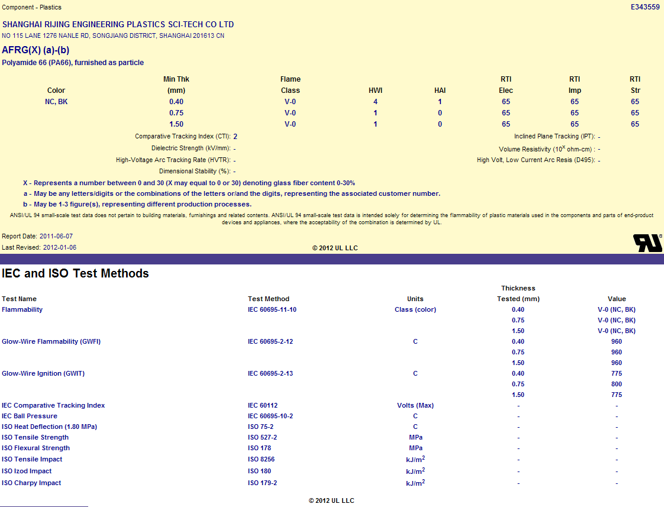Click the HAI column header

[440, 90]
